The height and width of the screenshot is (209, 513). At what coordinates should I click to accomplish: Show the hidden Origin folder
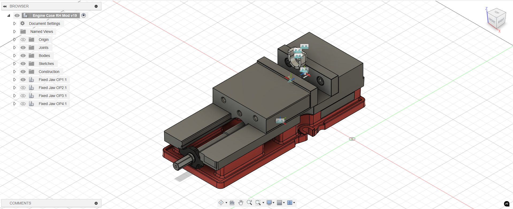23,40
